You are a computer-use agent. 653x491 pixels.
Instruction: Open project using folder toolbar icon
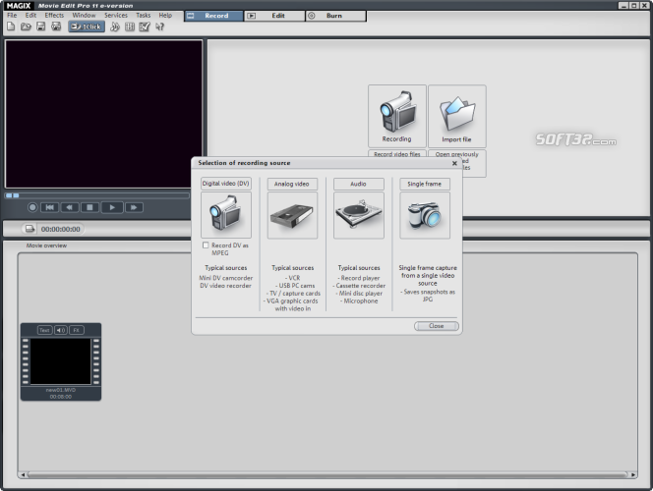26,27
